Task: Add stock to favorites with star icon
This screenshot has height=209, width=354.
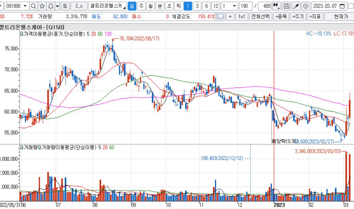Action: 42,6
